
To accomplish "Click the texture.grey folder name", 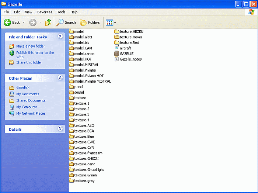I will click(84, 181).
